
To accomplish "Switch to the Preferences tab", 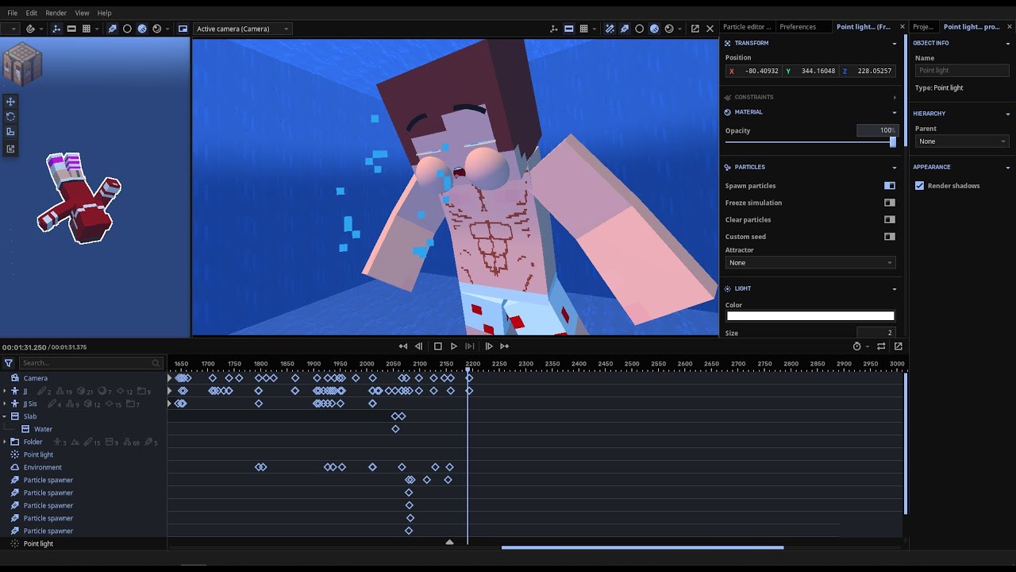I will pyautogui.click(x=798, y=27).
